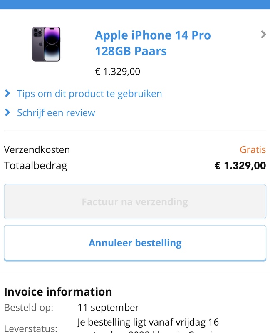The width and height of the screenshot is (270, 333).
Task: Click the chevron icon before 'Tips om dit product'
Action: 7,94
